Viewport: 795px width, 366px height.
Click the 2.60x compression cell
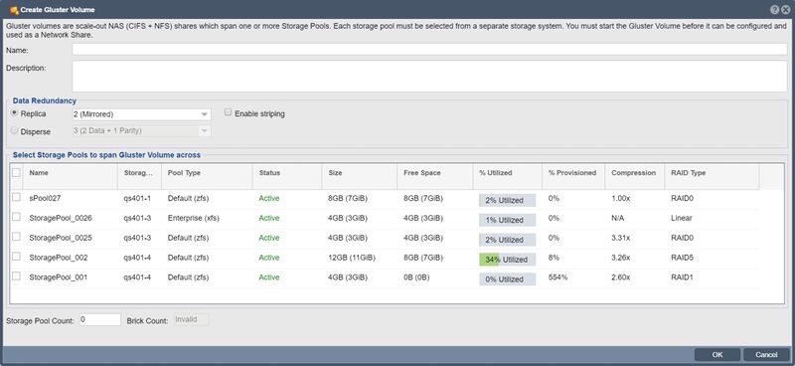click(620, 277)
